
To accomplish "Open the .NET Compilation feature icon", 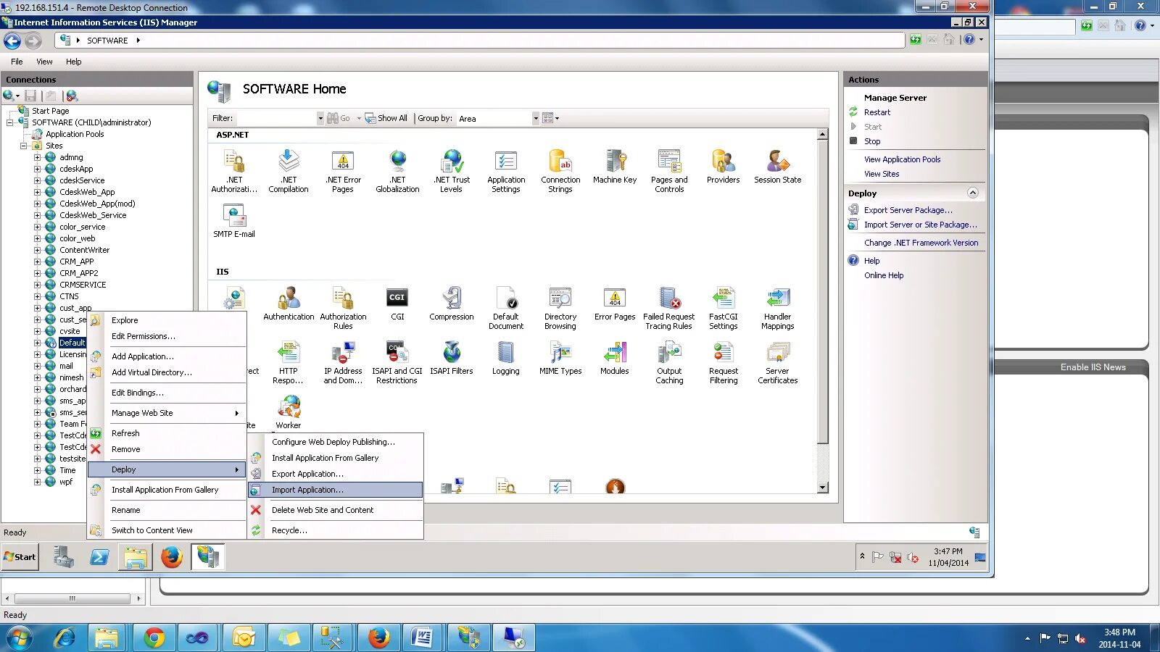I will (x=289, y=171).
